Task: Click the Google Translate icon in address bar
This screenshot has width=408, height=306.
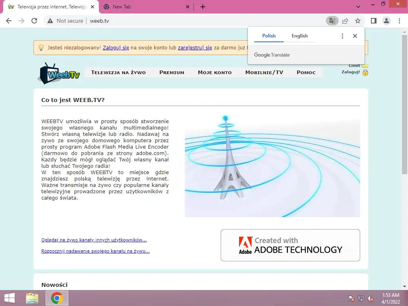Action: click(332, 21)
